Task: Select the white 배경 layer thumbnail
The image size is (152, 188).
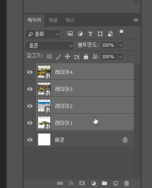Action: [44, 139]
